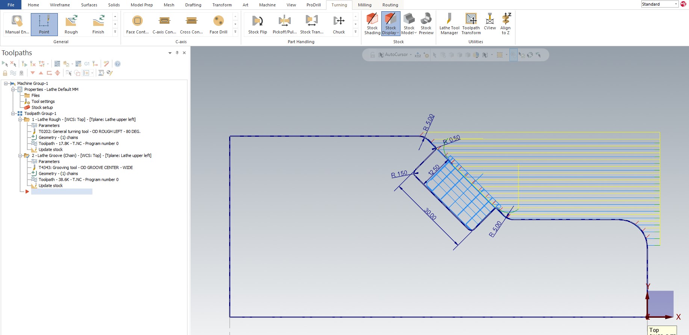The width and height of the screenshot is (689, 335).
Task: Start a C-axis Contour toolpath
Action: coord(165,25)
